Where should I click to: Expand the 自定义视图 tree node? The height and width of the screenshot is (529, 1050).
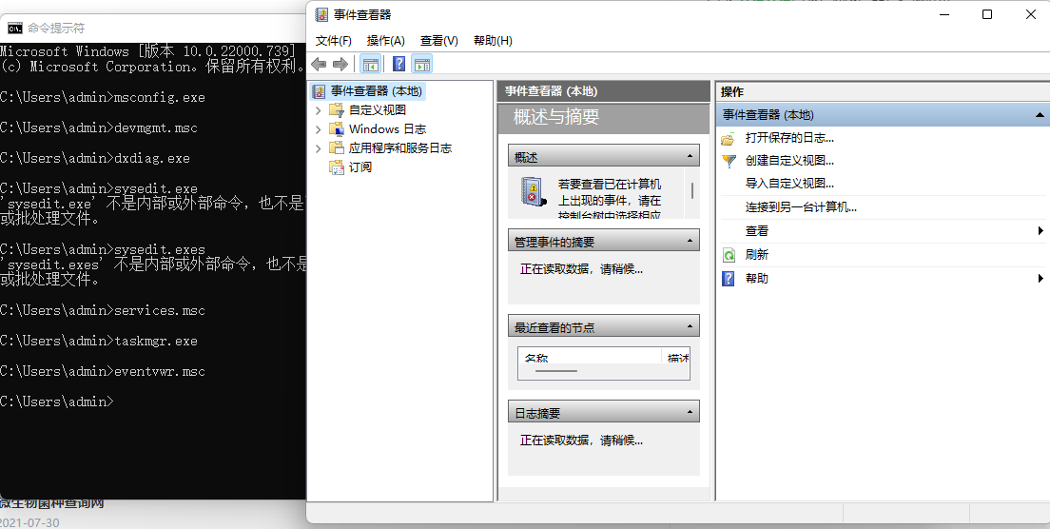(318, 109)
